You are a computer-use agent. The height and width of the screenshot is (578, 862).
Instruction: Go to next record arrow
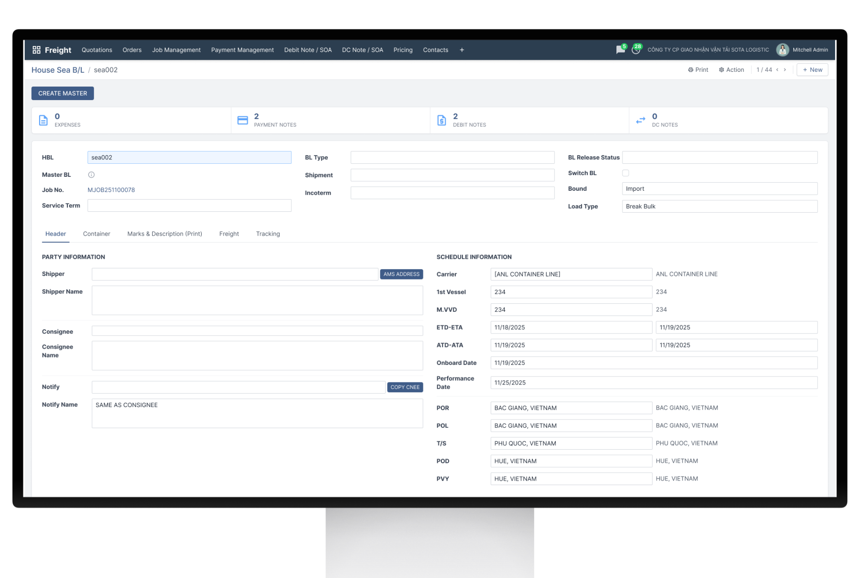785,70
